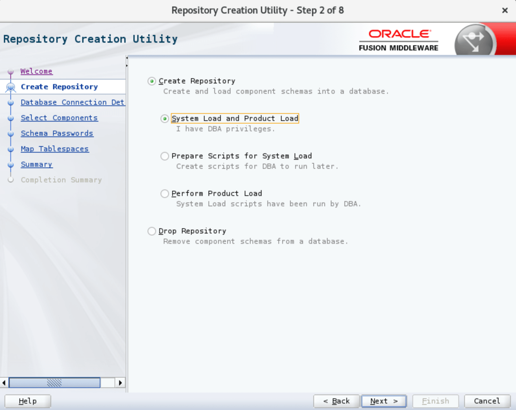Viewport: 516px width, 410px height.
Task: Pick the Perform Product Load option
Action: [x=165, y=194]
